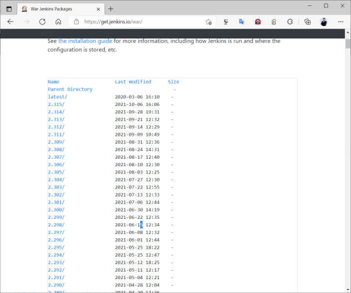This screenshot has width=351, height=293.
Task: Open the 2.295/ directory
Action: [56, 247]
